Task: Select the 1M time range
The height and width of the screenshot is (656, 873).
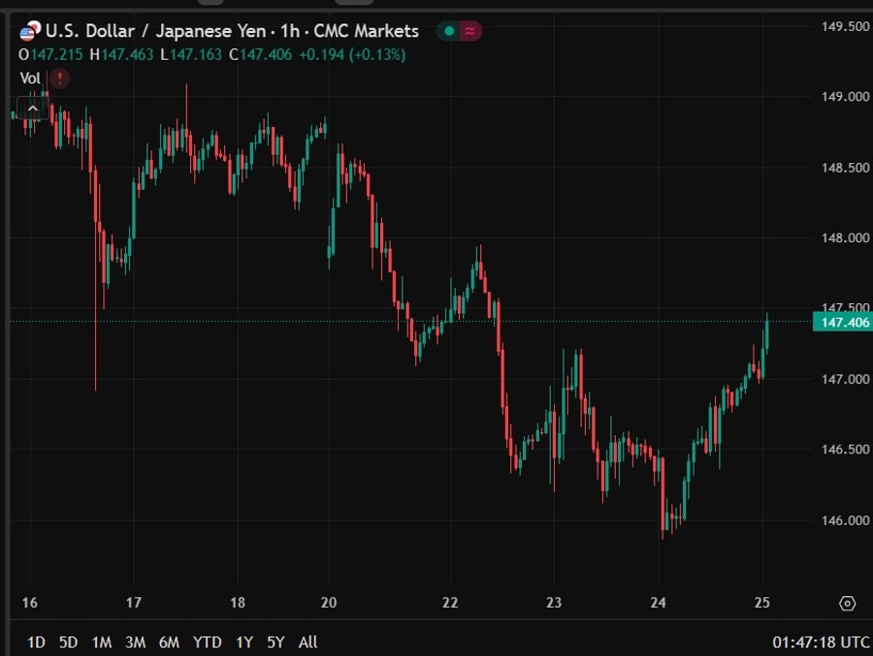Action: 101,642
